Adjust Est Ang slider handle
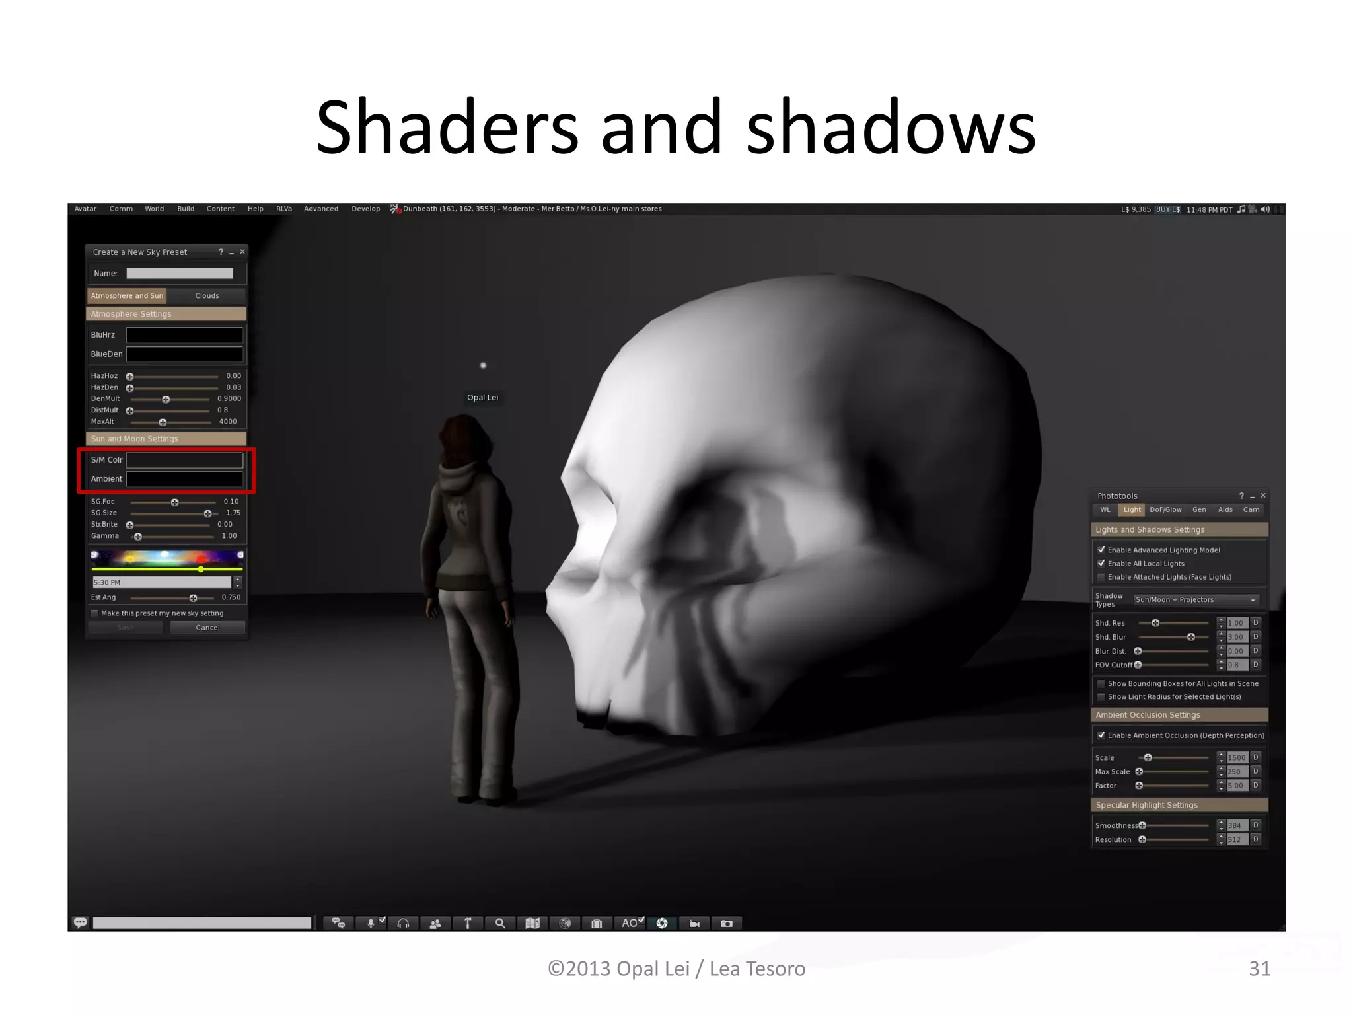This screenshot has width=1353, height=1015. click(x=193, y=597)
